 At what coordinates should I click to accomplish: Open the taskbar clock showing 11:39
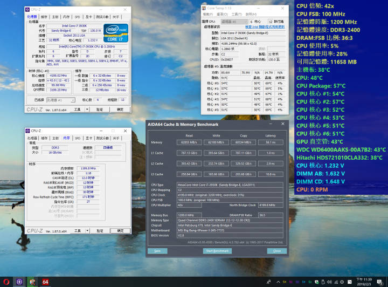364,282
